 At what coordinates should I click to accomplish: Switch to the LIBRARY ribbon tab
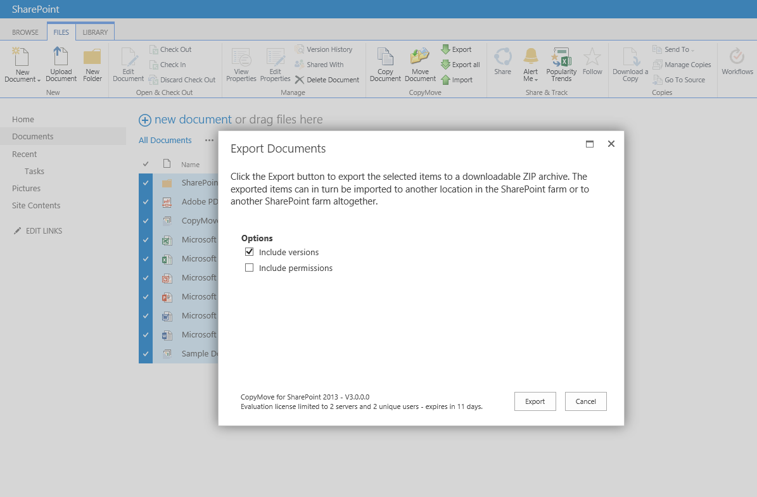[95, 32]
